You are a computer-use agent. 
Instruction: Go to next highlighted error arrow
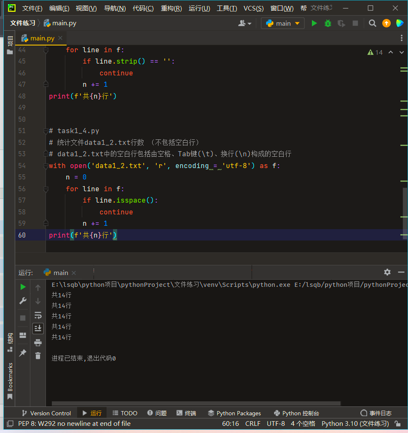(401, 52)
